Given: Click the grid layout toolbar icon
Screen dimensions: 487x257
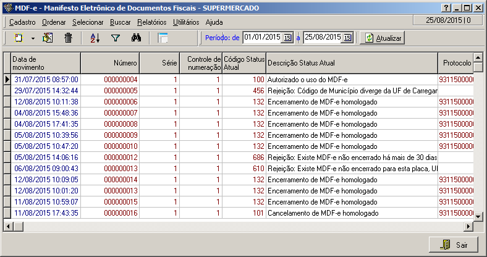Looking at the screenshot, I should (x=163, y=38).
